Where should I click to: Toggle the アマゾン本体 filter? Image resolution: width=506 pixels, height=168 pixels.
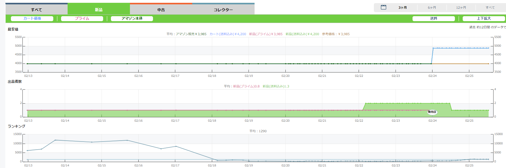click(x=132, y=19)
